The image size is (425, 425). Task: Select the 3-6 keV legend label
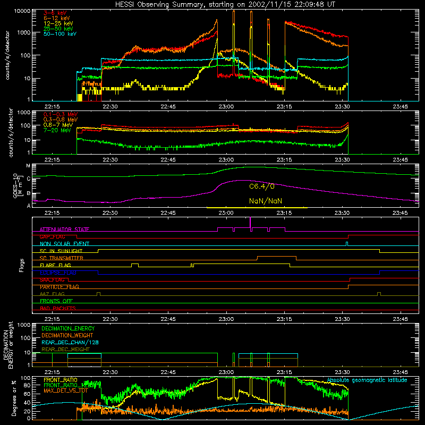tap(55, 13)
